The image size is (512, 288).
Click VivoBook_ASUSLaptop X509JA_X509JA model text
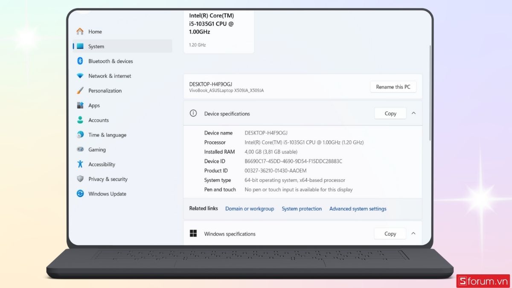pyautogui.click(x=227, y=90)
